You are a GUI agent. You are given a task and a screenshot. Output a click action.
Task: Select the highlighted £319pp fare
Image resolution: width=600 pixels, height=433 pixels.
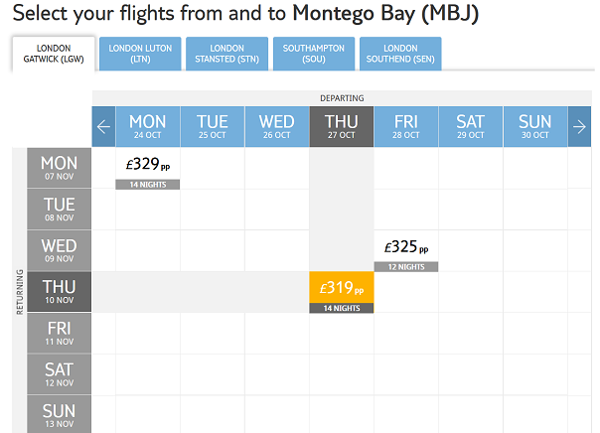pos(342,293)
